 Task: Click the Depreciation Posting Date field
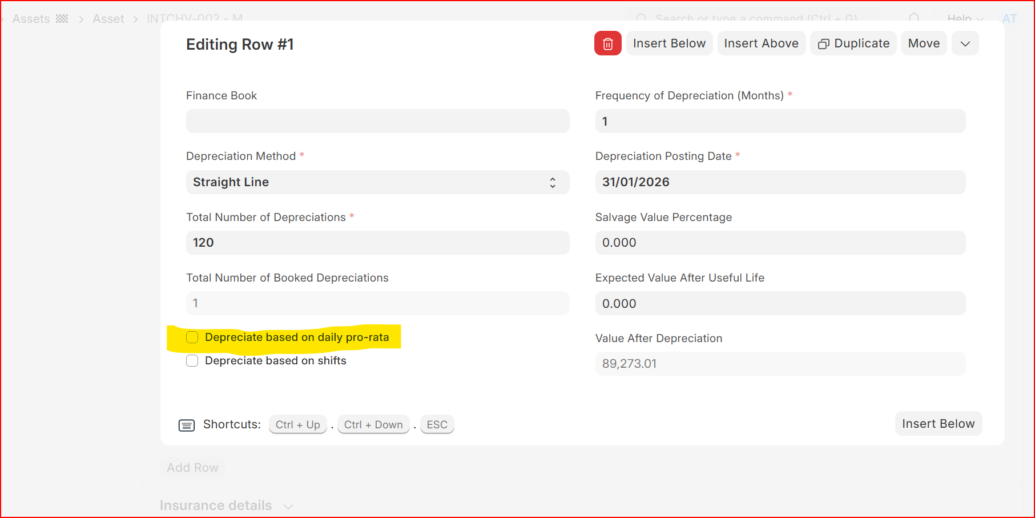click(x=780, y=182)
